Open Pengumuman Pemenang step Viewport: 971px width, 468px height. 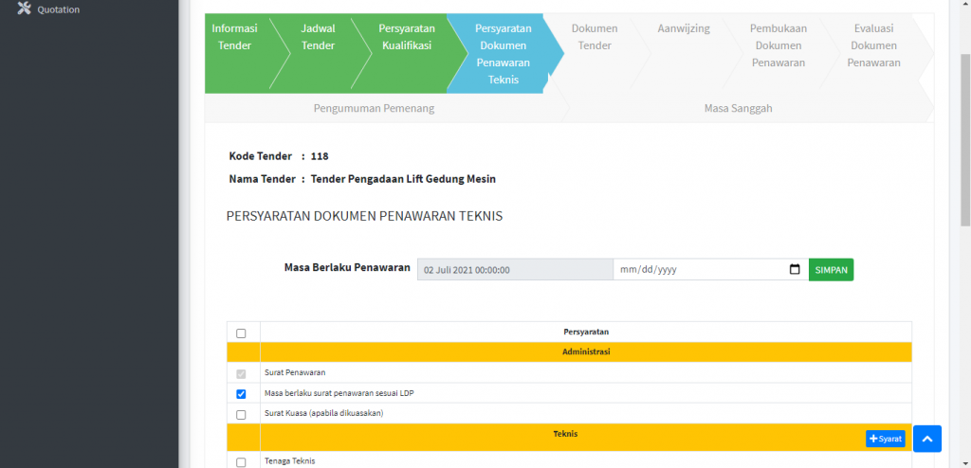pos(374,108)
